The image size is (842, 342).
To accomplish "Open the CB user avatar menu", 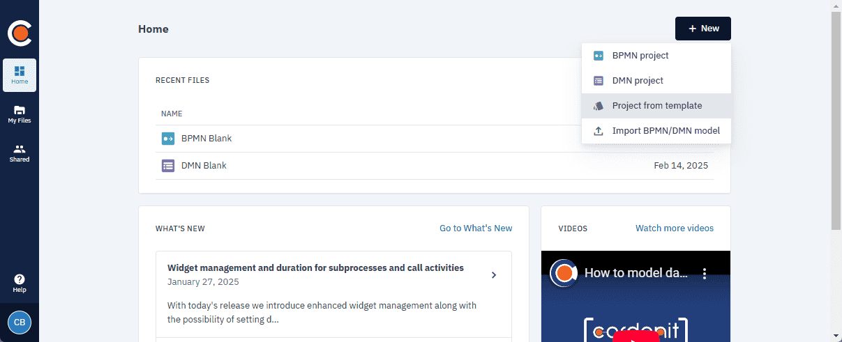I will pyautogui.click(x=20, y=322).
